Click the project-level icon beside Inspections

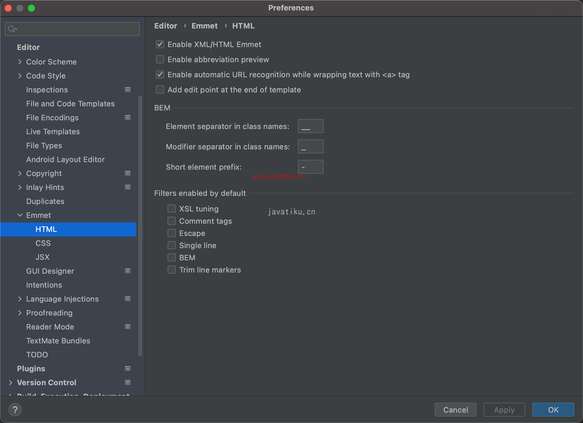[127, 90]
